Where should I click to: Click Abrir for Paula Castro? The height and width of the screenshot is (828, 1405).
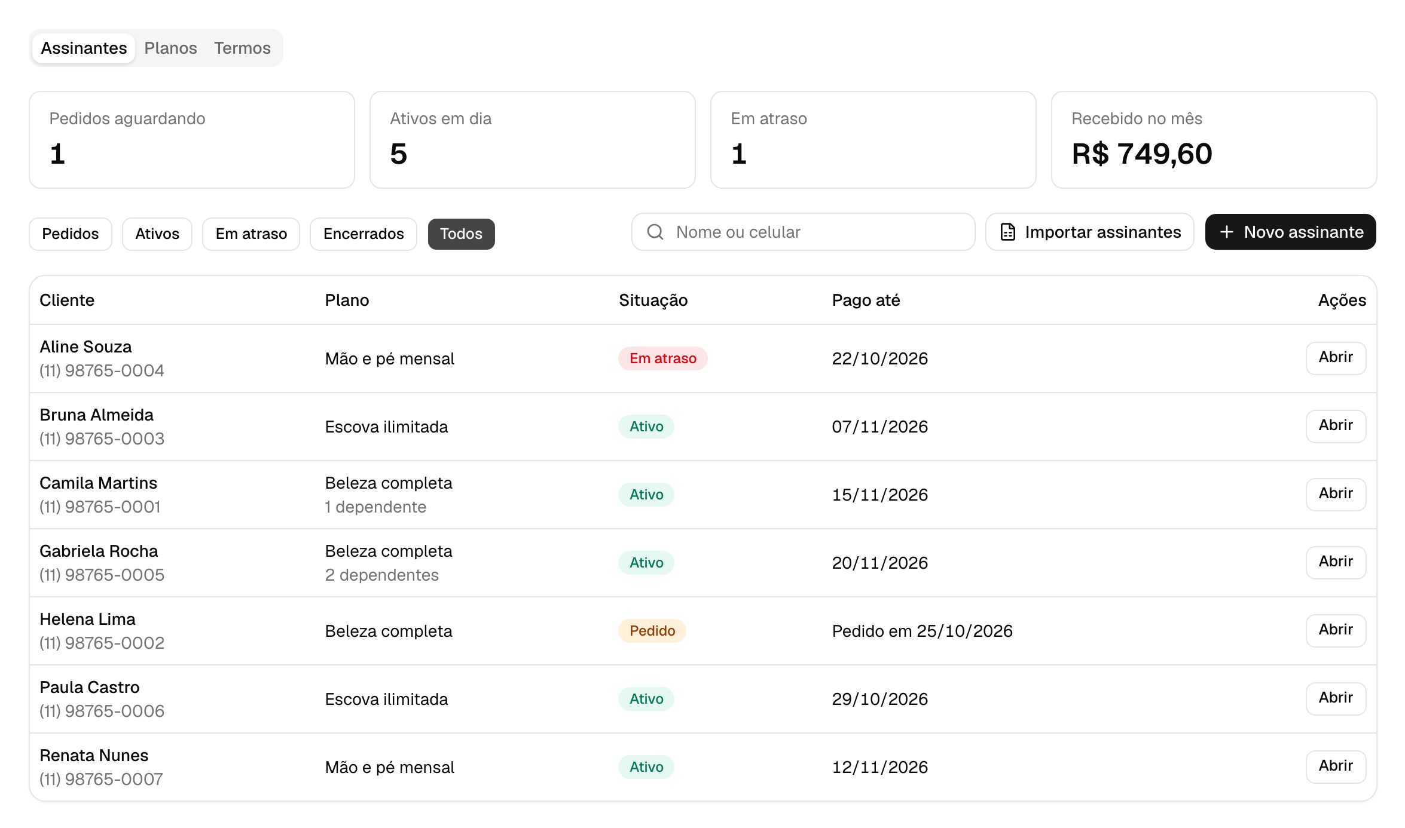(1336, 698)
